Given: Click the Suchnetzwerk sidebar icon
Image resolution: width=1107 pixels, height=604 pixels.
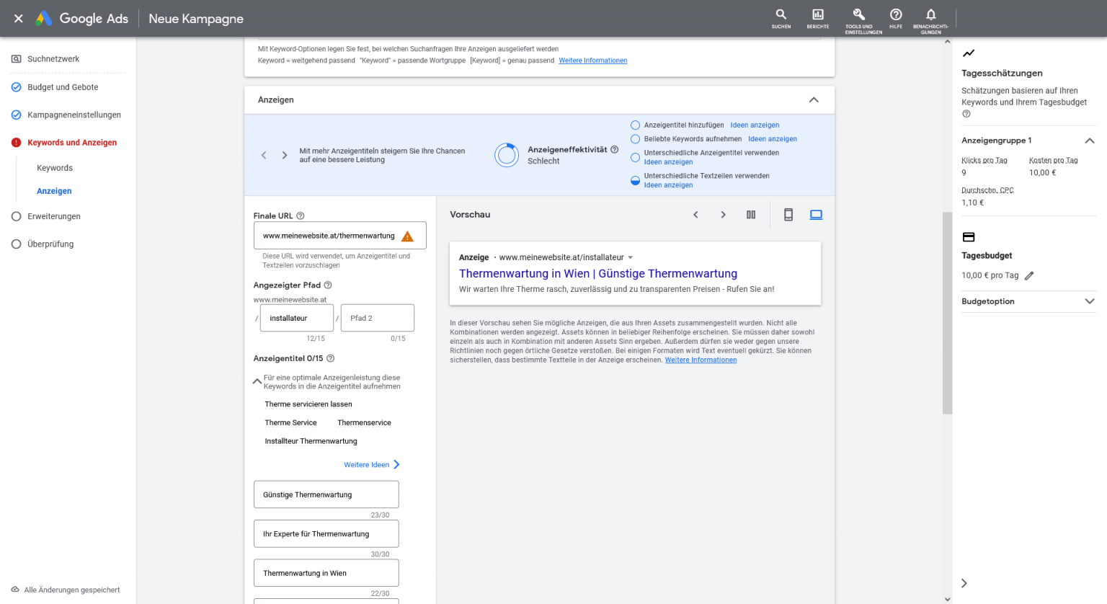Looking at the screenshot, I should click(x=16, y=59).
